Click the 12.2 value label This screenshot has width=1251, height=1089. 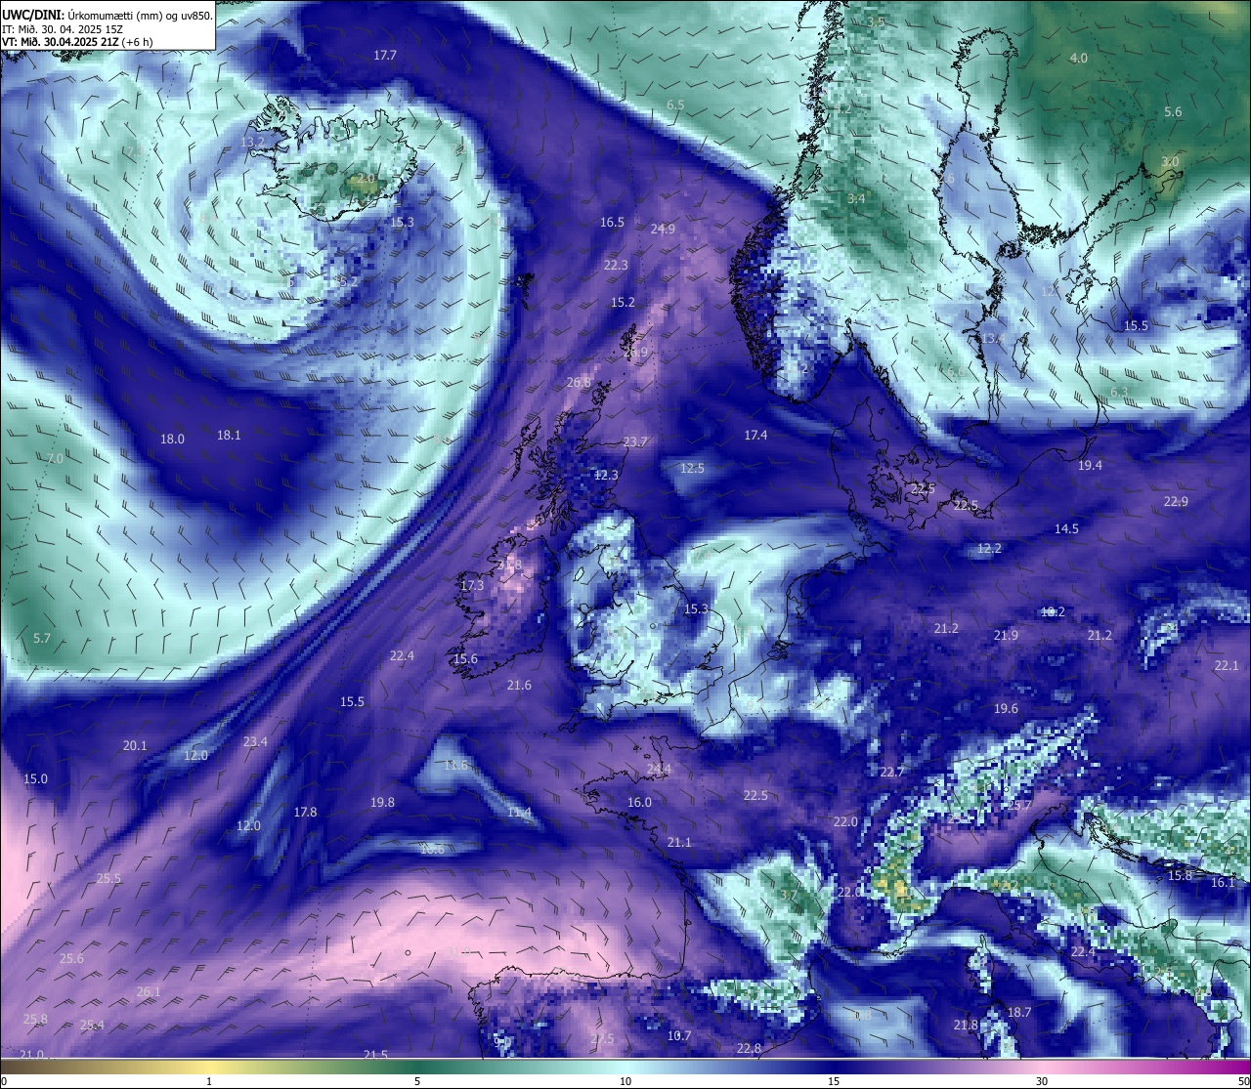pyautogui.click(x=989, y=549)
